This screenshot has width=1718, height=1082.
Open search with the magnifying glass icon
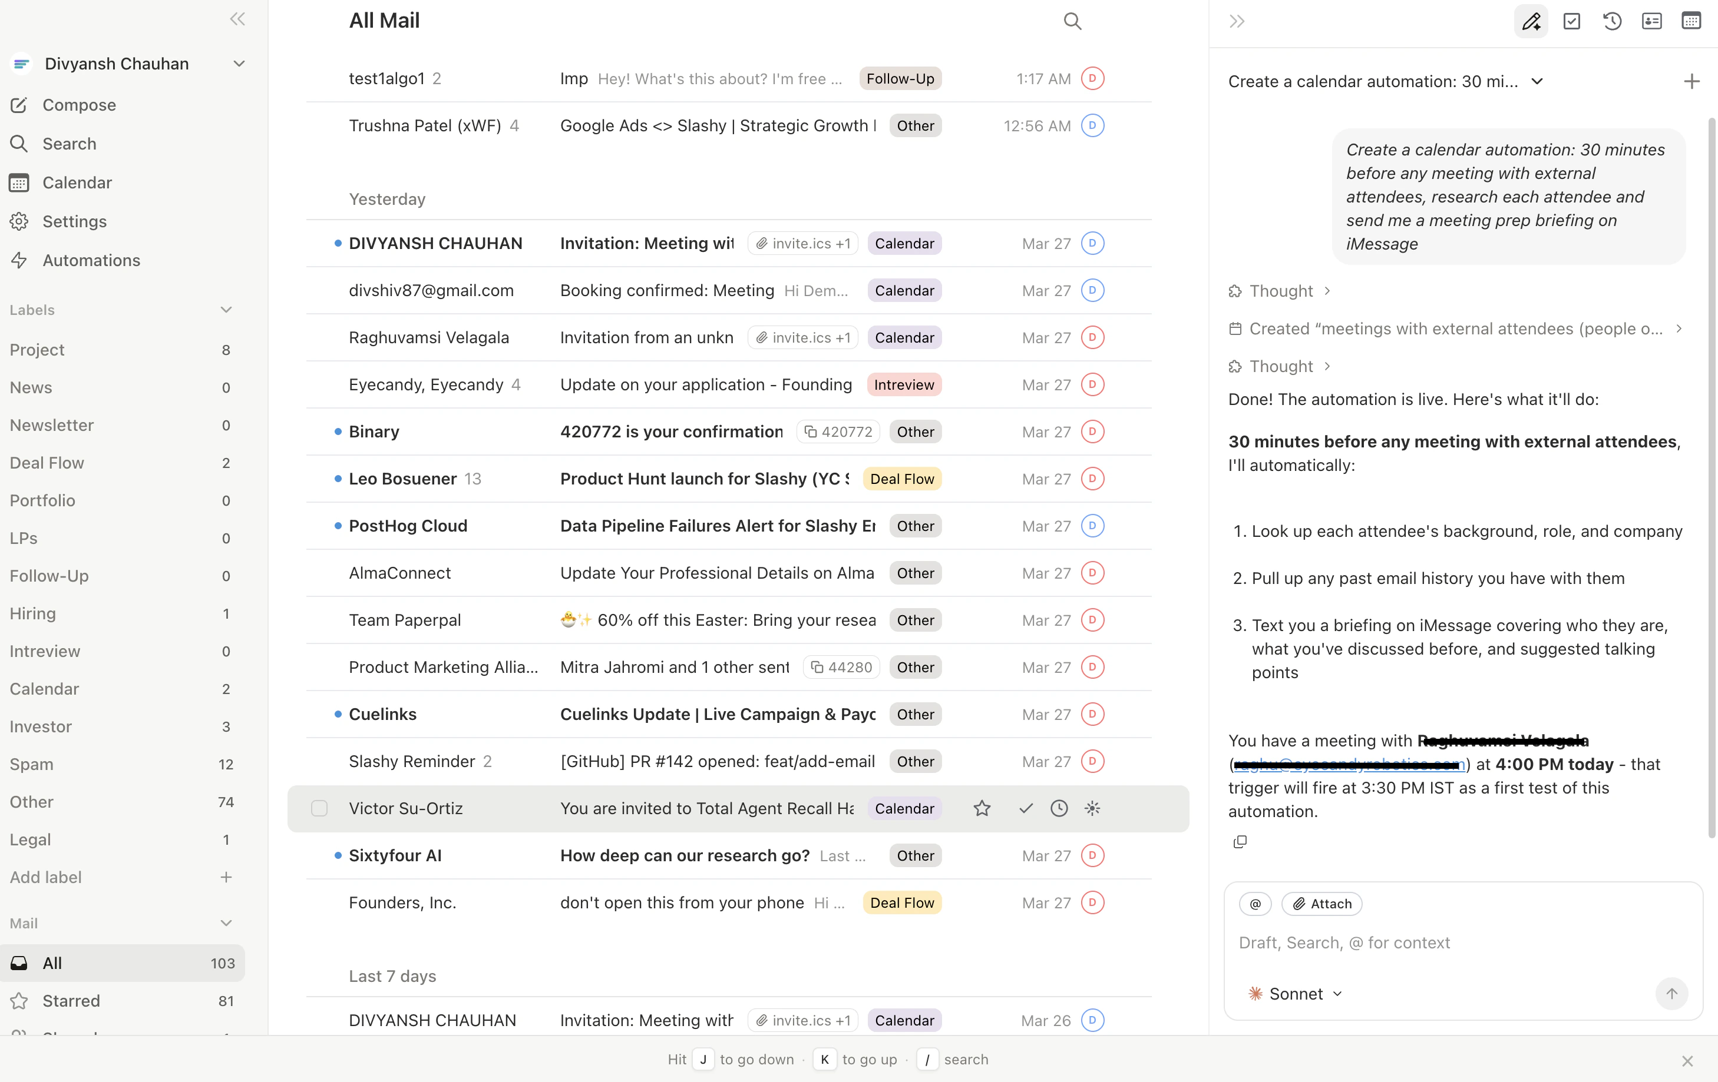(x=1072, y=21)
